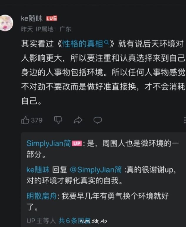Image resolution: width=186 pixels, height=227 pixels.
Task: Tap the 379 like count
Action: (37, 120)
